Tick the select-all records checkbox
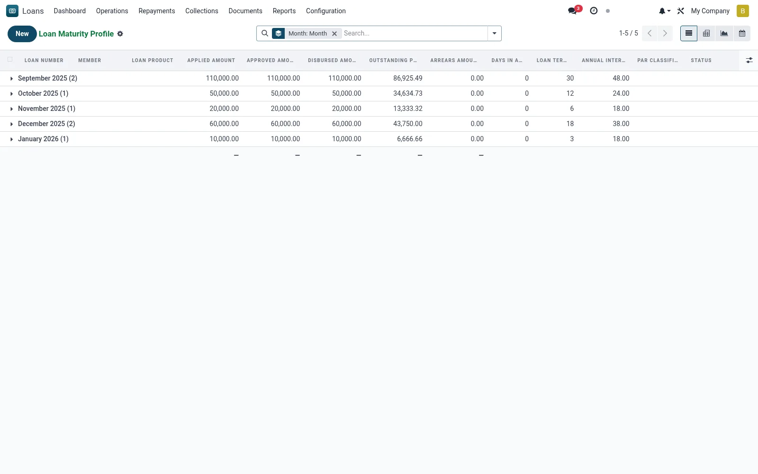This screenshot has width=758, height=474. [x=10, y=60]
